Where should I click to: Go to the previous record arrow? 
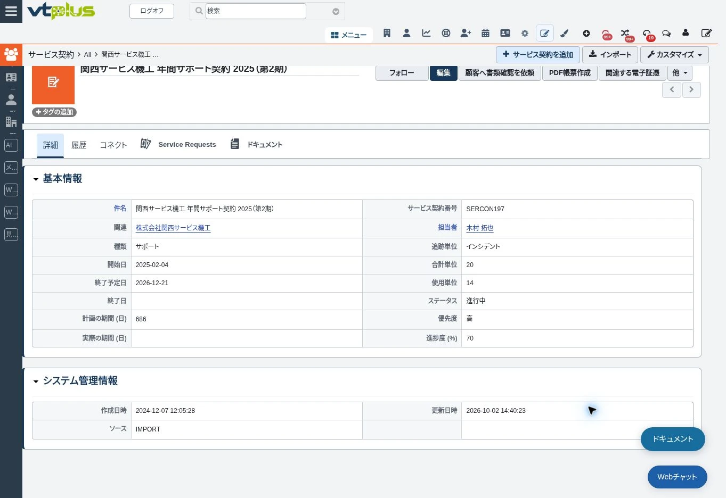tap(672, 89)
